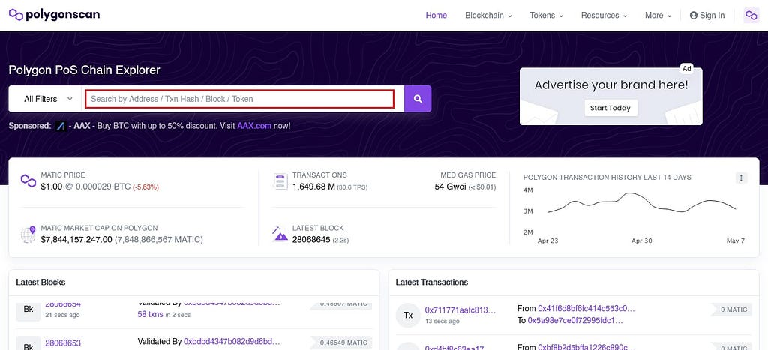Click the 58 txns link
This screenshot has height=350, width=768.
pyautogui.click(x=149, y=314)
